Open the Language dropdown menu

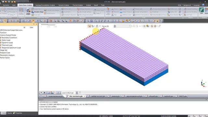pyautogui.click(x=197, y=5)
